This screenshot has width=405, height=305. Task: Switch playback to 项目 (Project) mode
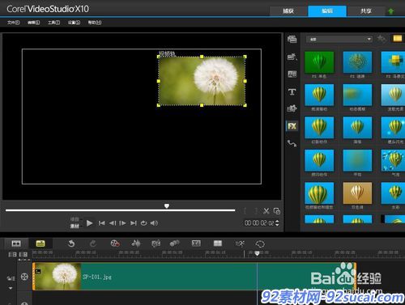[x=75, y=219]
